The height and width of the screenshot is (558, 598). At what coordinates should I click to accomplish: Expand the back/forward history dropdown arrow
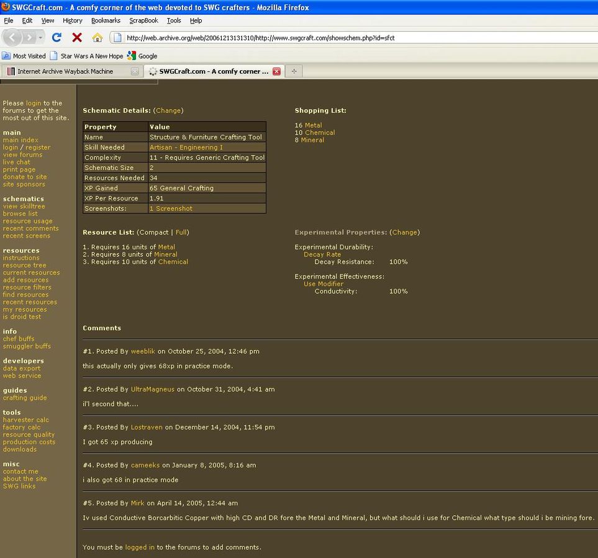pos(41,37)
